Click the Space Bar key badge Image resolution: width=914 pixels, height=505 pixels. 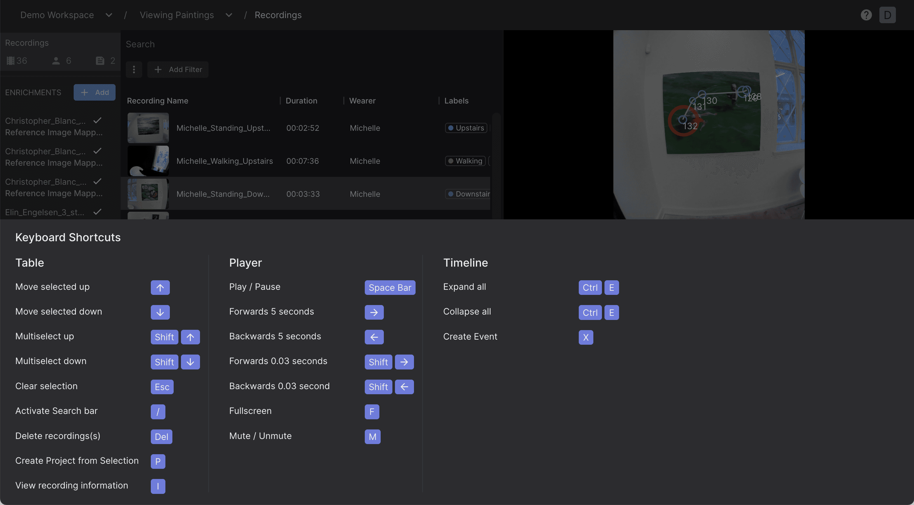pos(390,288)
